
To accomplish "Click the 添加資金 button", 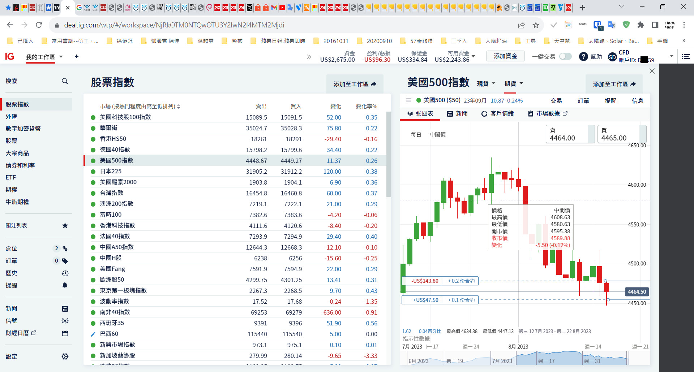I will pyautogui.click(x=505, y=56).
